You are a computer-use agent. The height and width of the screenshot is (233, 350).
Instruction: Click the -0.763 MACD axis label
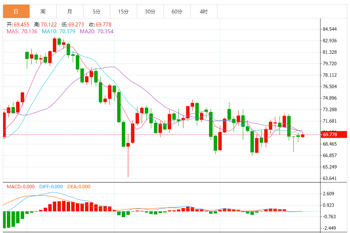(329, 217)
